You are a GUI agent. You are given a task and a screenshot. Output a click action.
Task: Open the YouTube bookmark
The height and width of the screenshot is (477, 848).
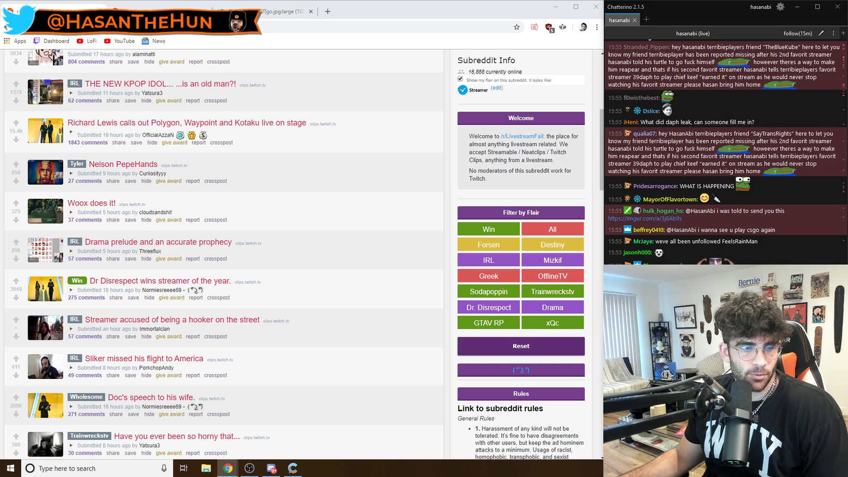(119, 41)
